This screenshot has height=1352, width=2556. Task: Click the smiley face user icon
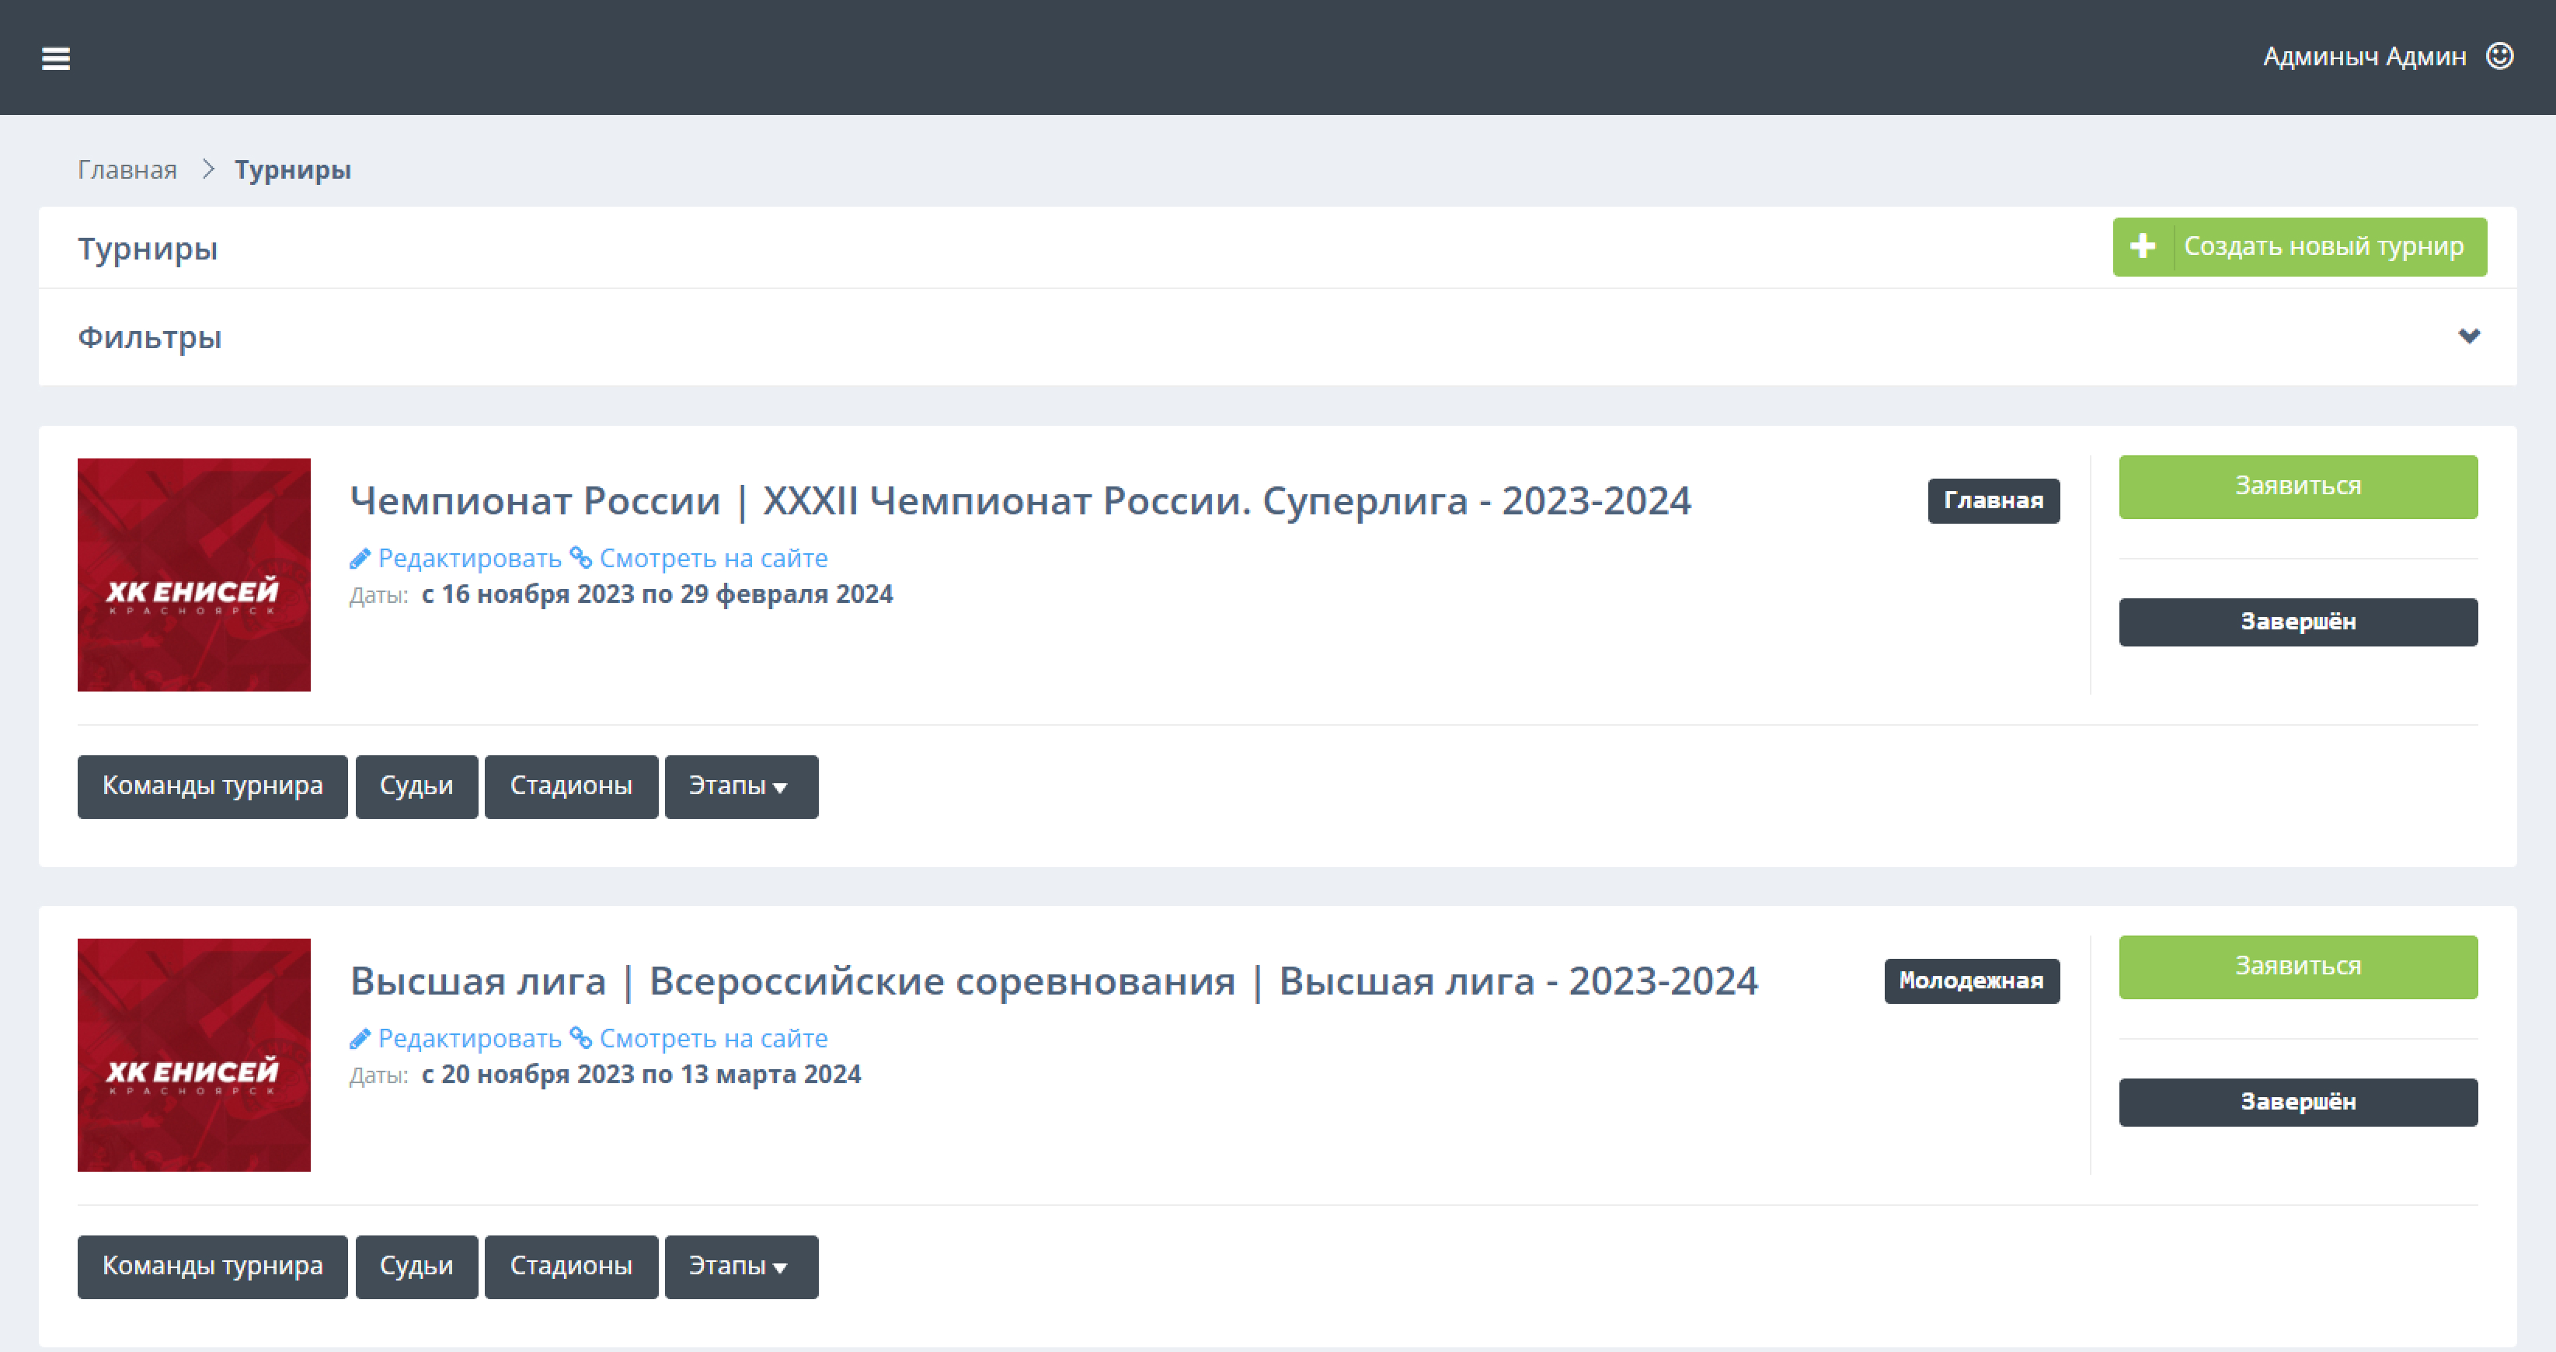2500,57
